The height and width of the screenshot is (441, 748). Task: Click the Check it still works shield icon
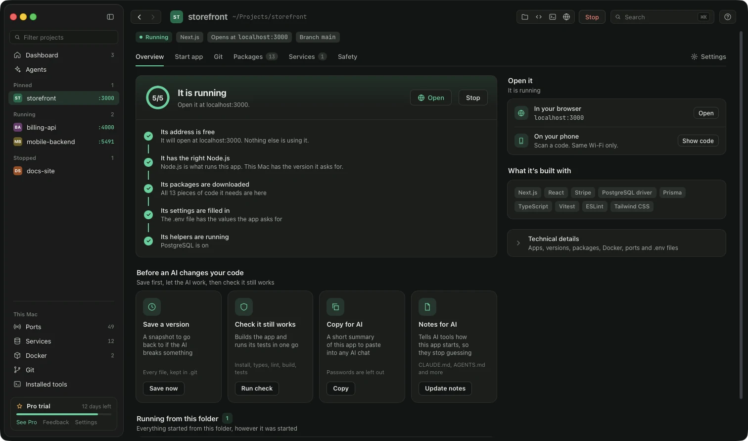(244, 307)
